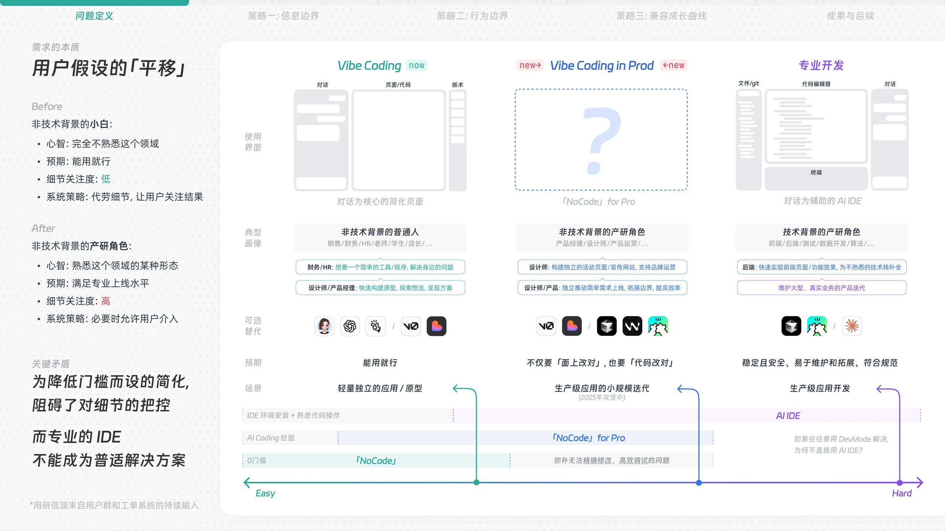The width and height of the screenshot is (945, 531).
Task: Click the 'After' subheading
Action: (x=43, y=228)
